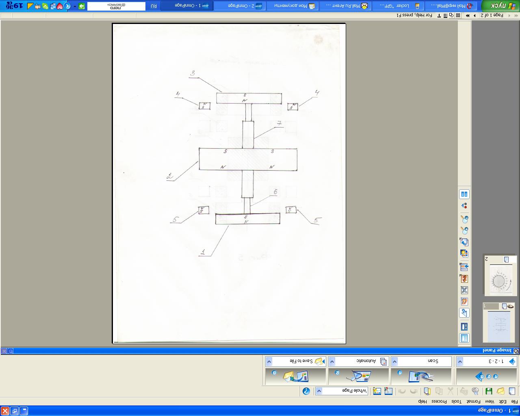This screenshot has width=520, height=416.
Task: Open the Automatic layout dropdown
Action: tap(332, 361)
